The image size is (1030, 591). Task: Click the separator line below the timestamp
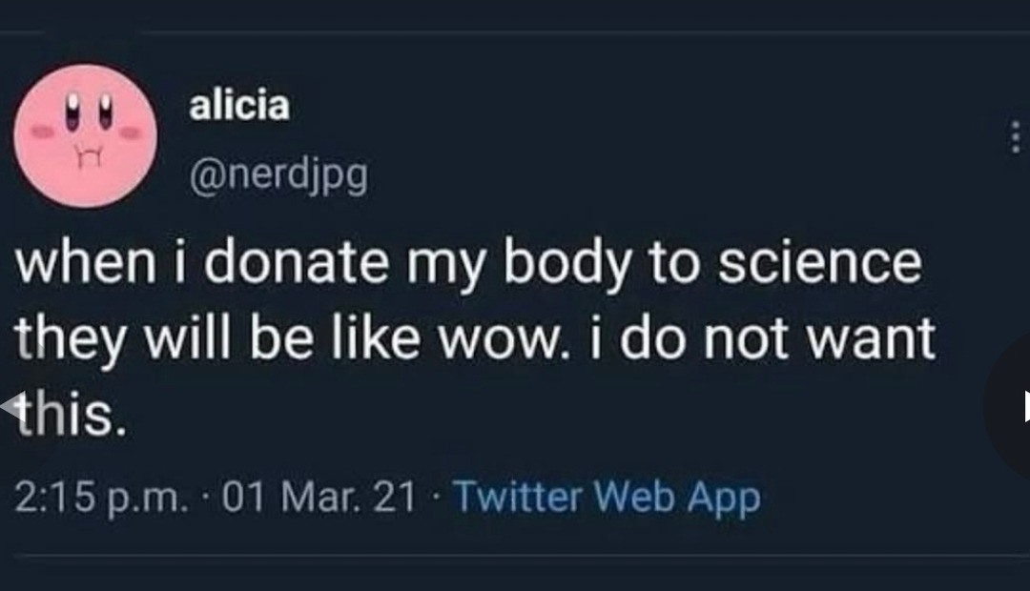click(x=515, y=553)
